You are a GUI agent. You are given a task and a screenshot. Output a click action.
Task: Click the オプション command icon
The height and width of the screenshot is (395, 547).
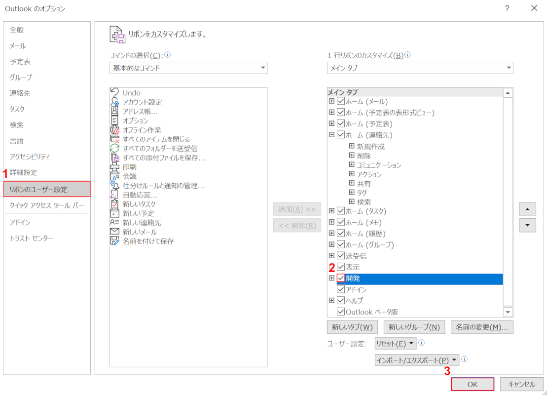coord(114,120)
